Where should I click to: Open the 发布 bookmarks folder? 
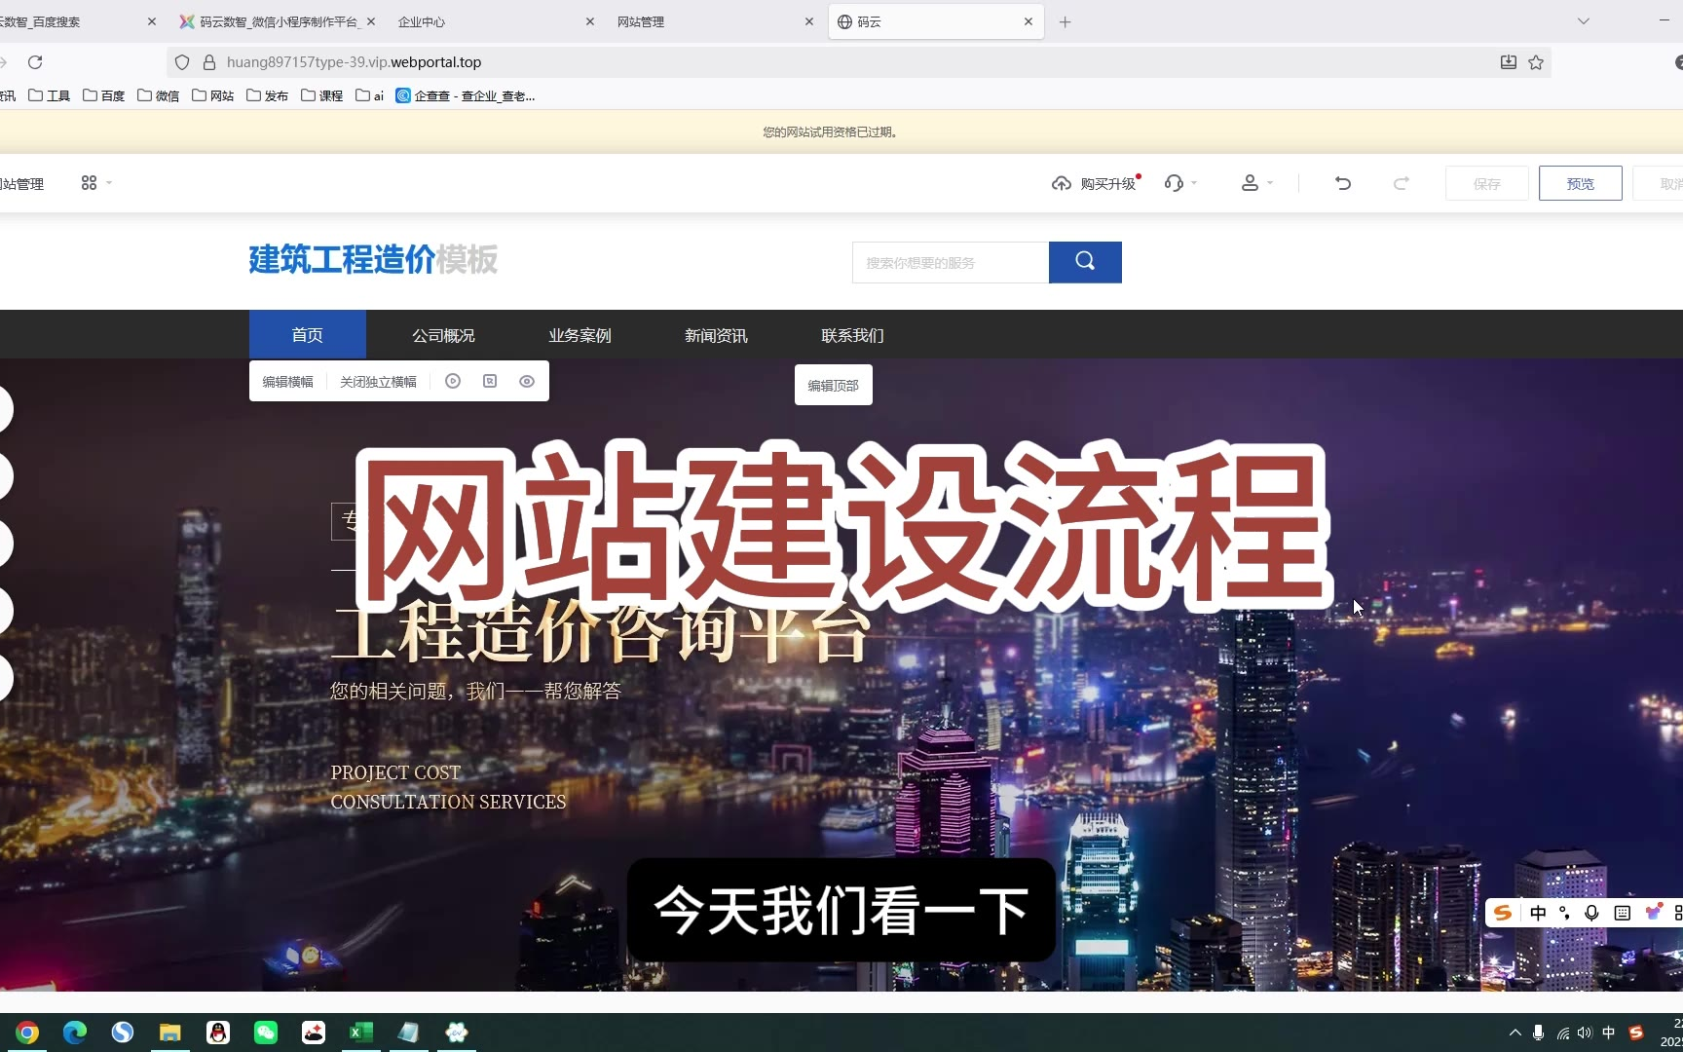pos(267,95)
